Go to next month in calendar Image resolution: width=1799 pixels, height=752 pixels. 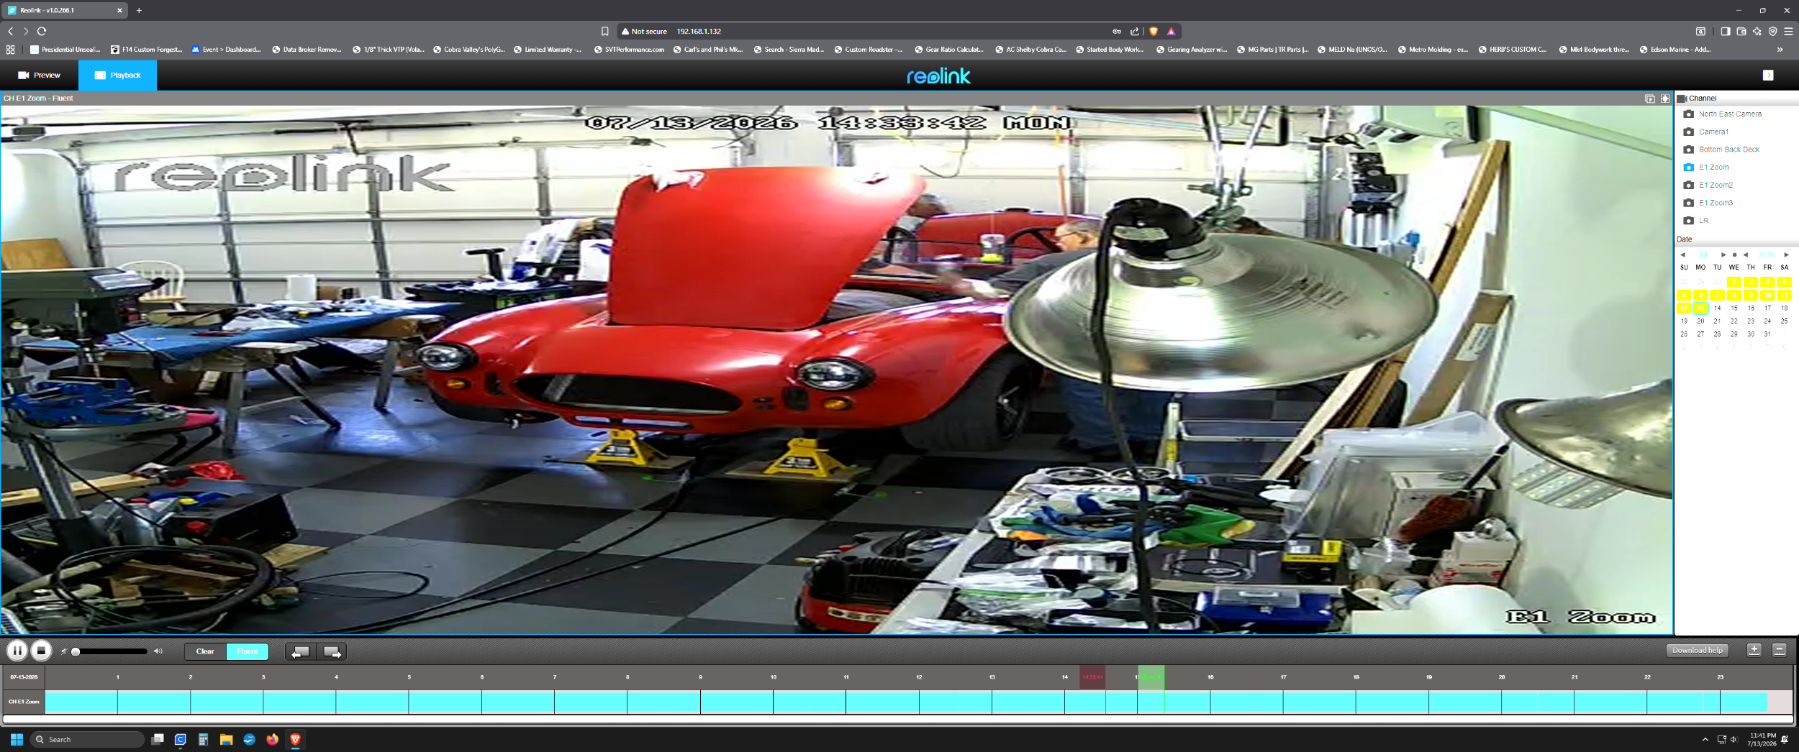(1723, 255)
